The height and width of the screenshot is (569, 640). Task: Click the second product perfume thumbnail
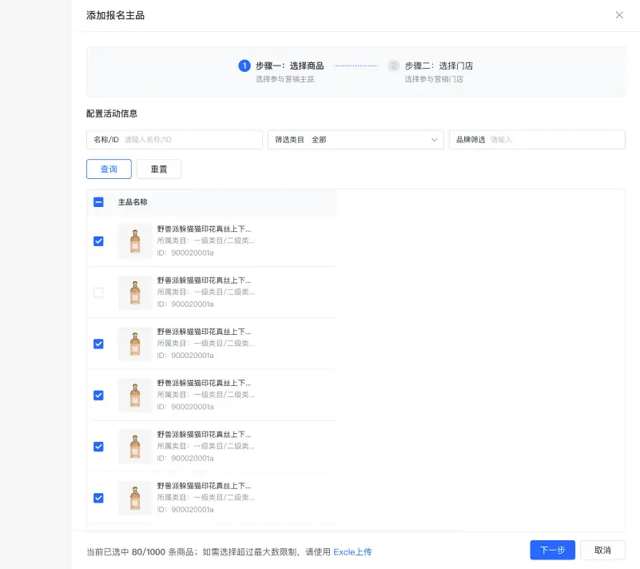[x=135, y=292]
